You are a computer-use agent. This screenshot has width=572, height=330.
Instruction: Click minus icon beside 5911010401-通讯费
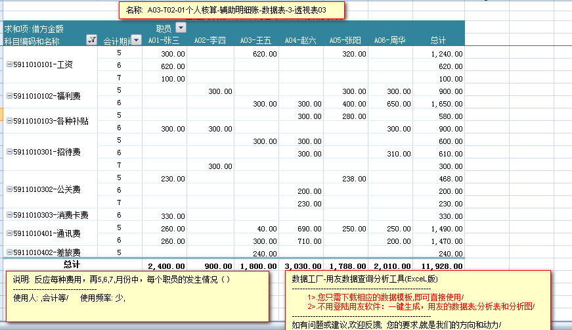9,233
